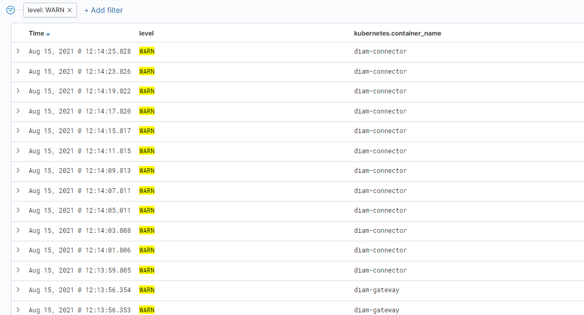Click the chevron beside the 12:13:59.805 entry
Viewport: 584px width, 315px height.
[18, 270]
